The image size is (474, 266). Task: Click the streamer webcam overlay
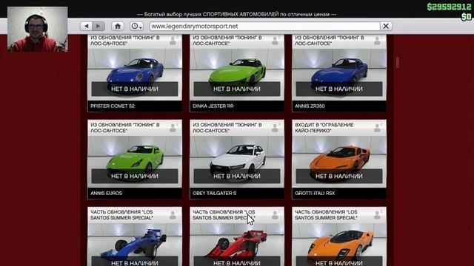click(38, 30)
